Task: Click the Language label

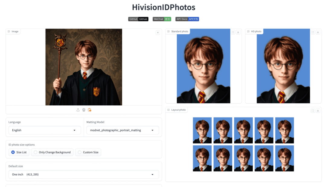Action: pos(14,122)
